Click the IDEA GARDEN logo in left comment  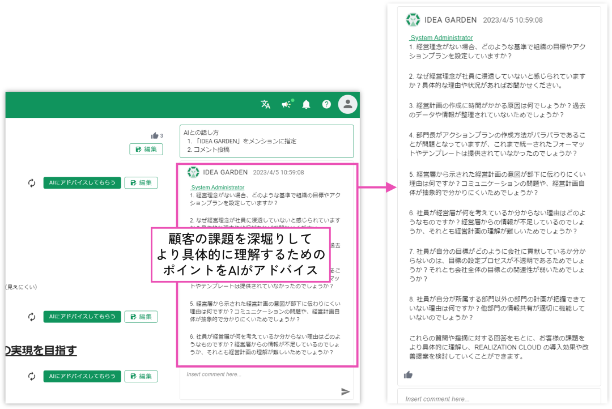click(x=193, y=172)
